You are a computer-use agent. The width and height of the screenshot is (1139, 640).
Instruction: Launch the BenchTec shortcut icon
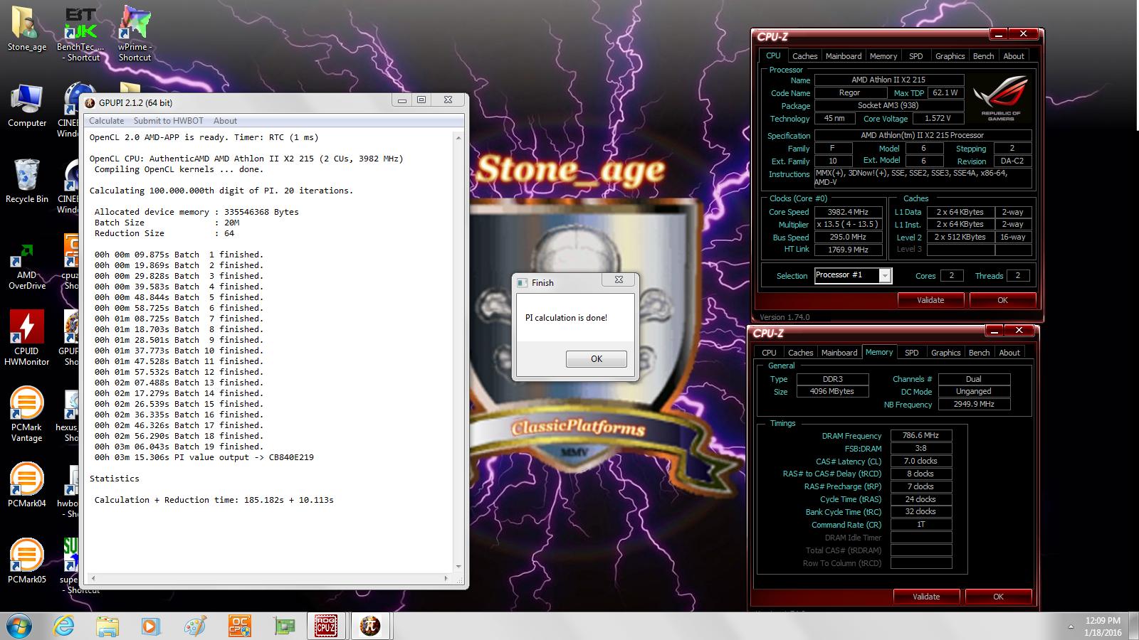click(80, 33)
